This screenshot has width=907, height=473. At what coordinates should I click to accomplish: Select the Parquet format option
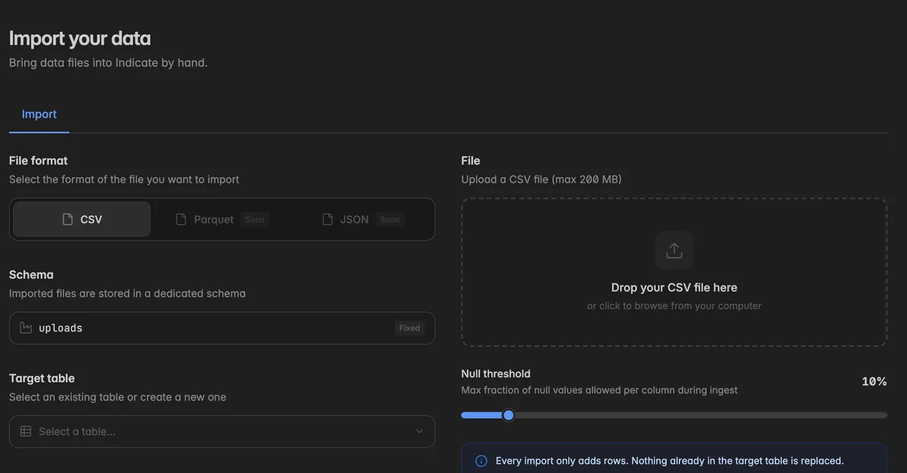click(222, 220)
